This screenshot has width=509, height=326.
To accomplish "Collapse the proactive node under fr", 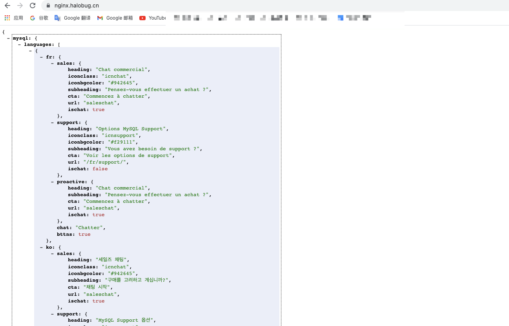I will pyautogui.click(x=53, y=182).
